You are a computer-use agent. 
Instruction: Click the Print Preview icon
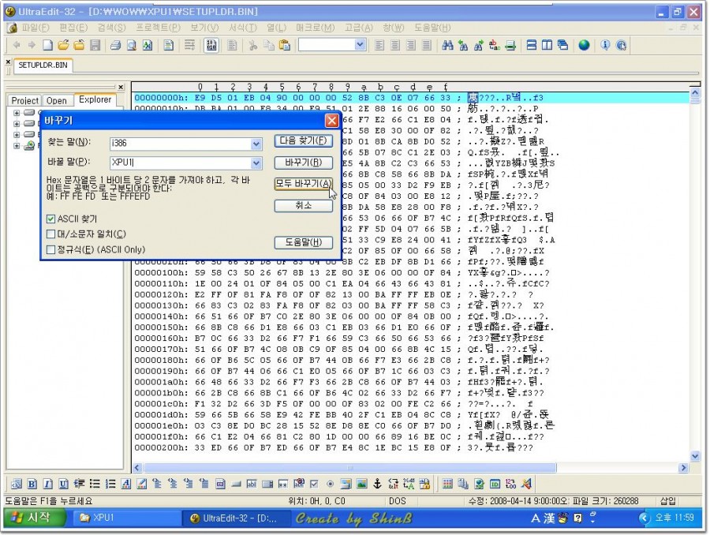131,45
